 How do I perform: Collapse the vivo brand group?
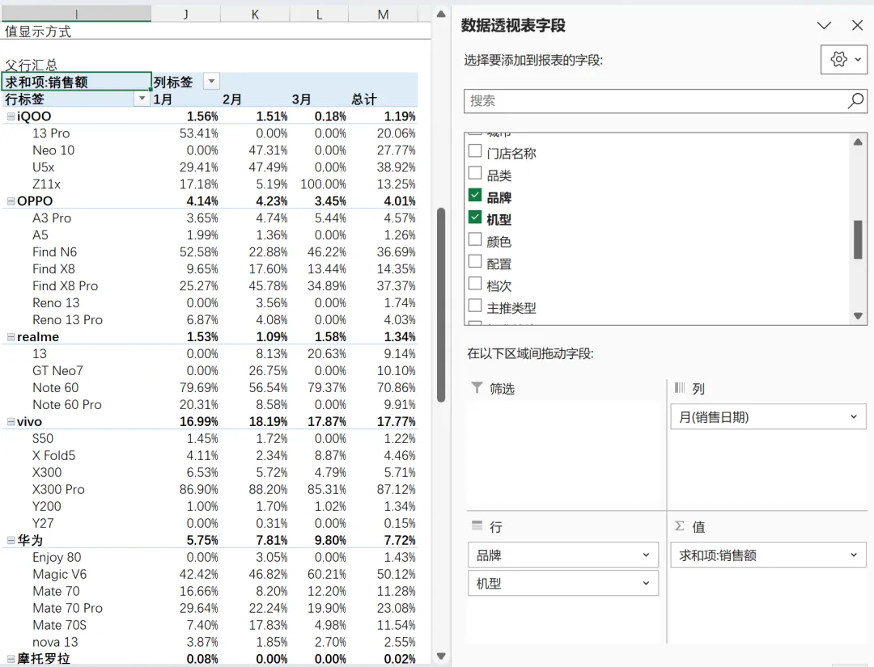(x=11, y=421)
